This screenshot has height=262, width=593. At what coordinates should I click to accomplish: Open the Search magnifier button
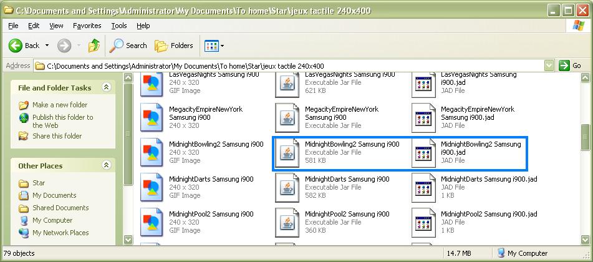click(x=128, y=46)
